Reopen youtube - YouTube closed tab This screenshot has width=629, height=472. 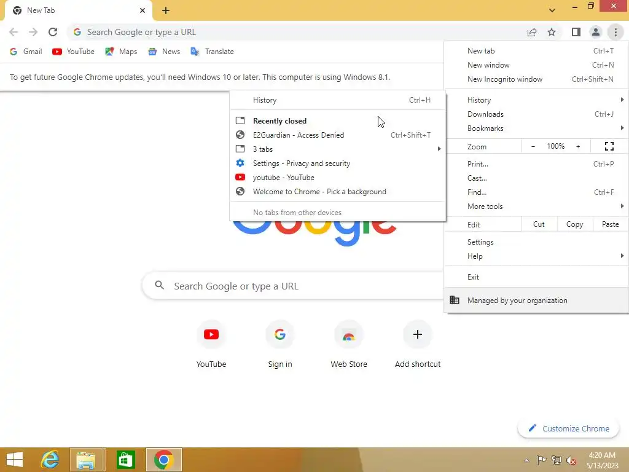pos(338,178)
